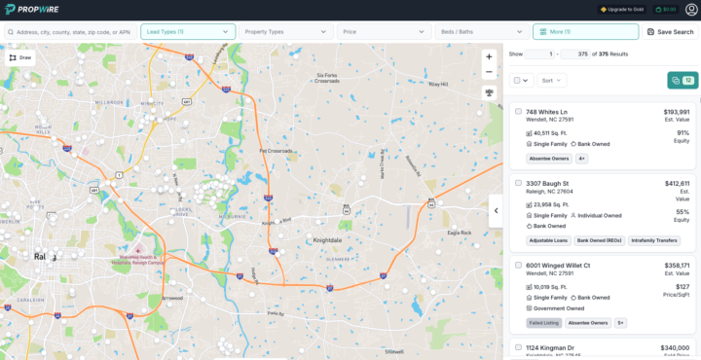Click Absentee Owners tag on Winged Willet
The image size is (701, 360).
(588, 323)
